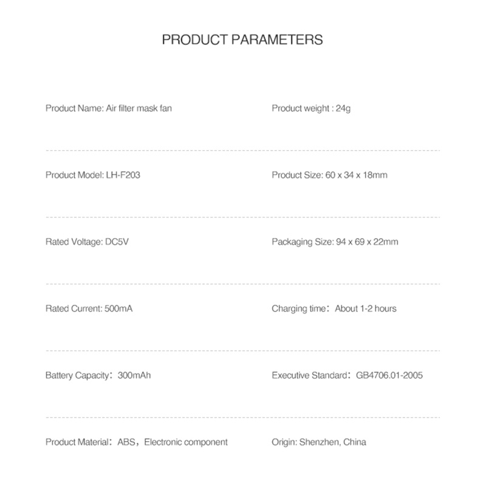Screen dimensions: 486x486
Task: Click the 'Charging time' label
Action: coord(299,309)
